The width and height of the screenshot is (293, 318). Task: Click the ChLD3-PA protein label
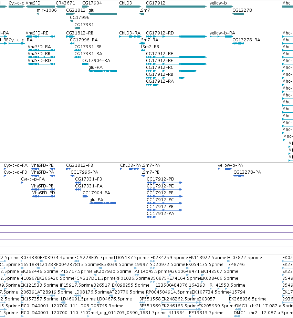pos(130,165)
